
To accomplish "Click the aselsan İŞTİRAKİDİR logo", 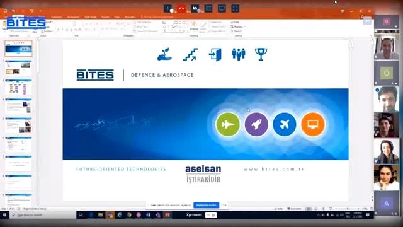I will 203,174.
